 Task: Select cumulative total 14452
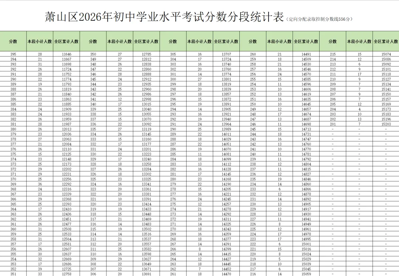(x=226, y=269)
